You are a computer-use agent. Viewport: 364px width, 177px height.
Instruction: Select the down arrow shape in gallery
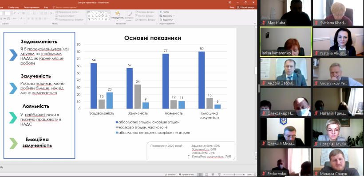[x=103, y=16]
